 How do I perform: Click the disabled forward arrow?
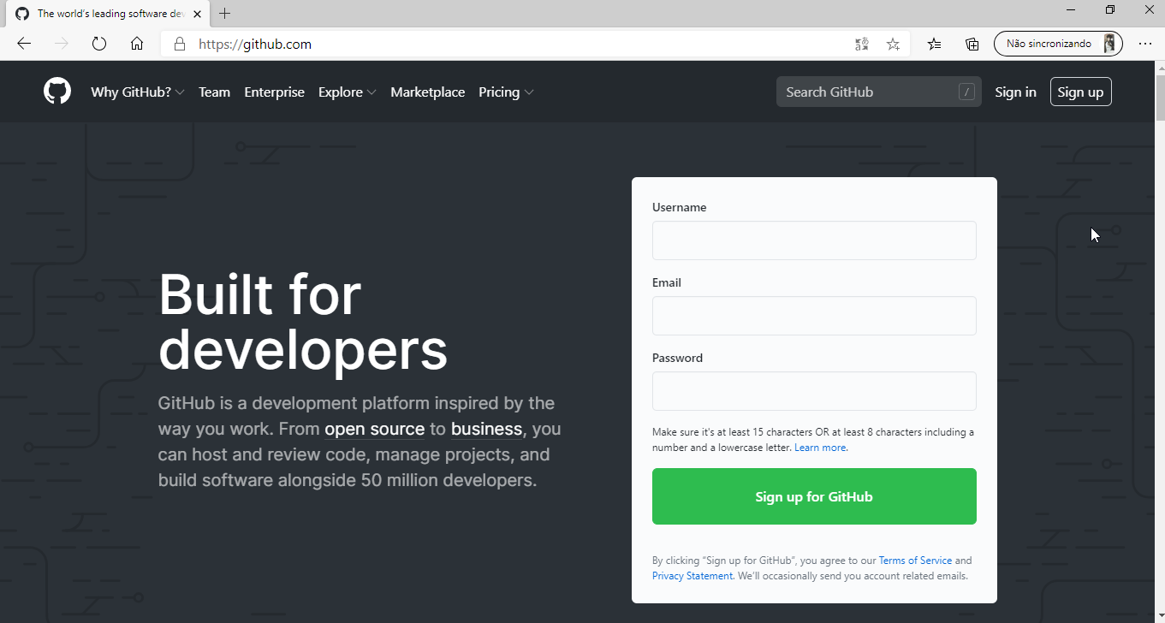click(62, 44)
